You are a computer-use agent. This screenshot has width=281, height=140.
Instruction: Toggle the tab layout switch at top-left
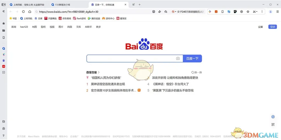(3, 5)
